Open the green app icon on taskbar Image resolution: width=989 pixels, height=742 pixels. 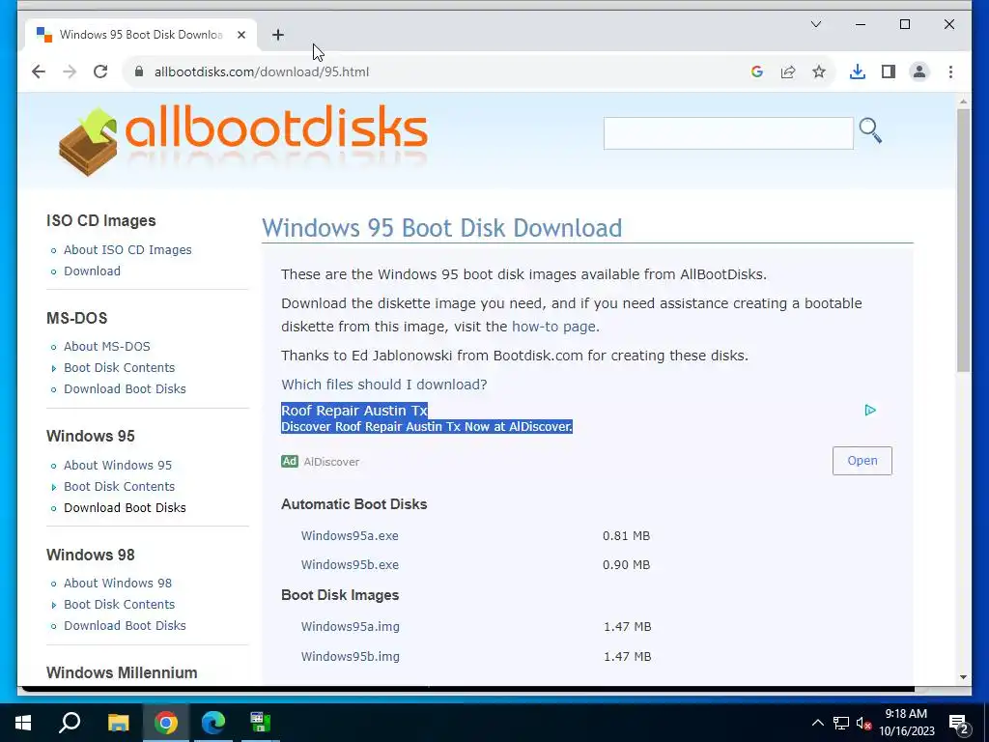click(260, 723)
